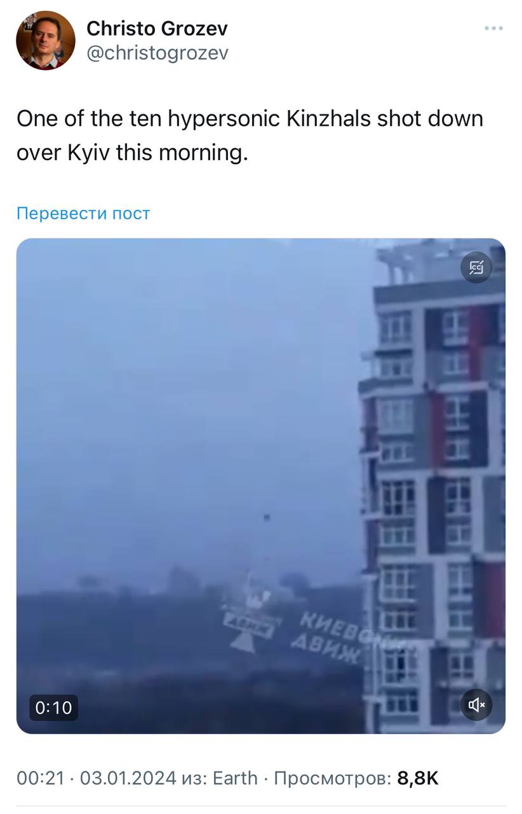Click the 0:10 video duration badge
The width and height of the screenshot is (522, 814).
[x=53, y=707]
